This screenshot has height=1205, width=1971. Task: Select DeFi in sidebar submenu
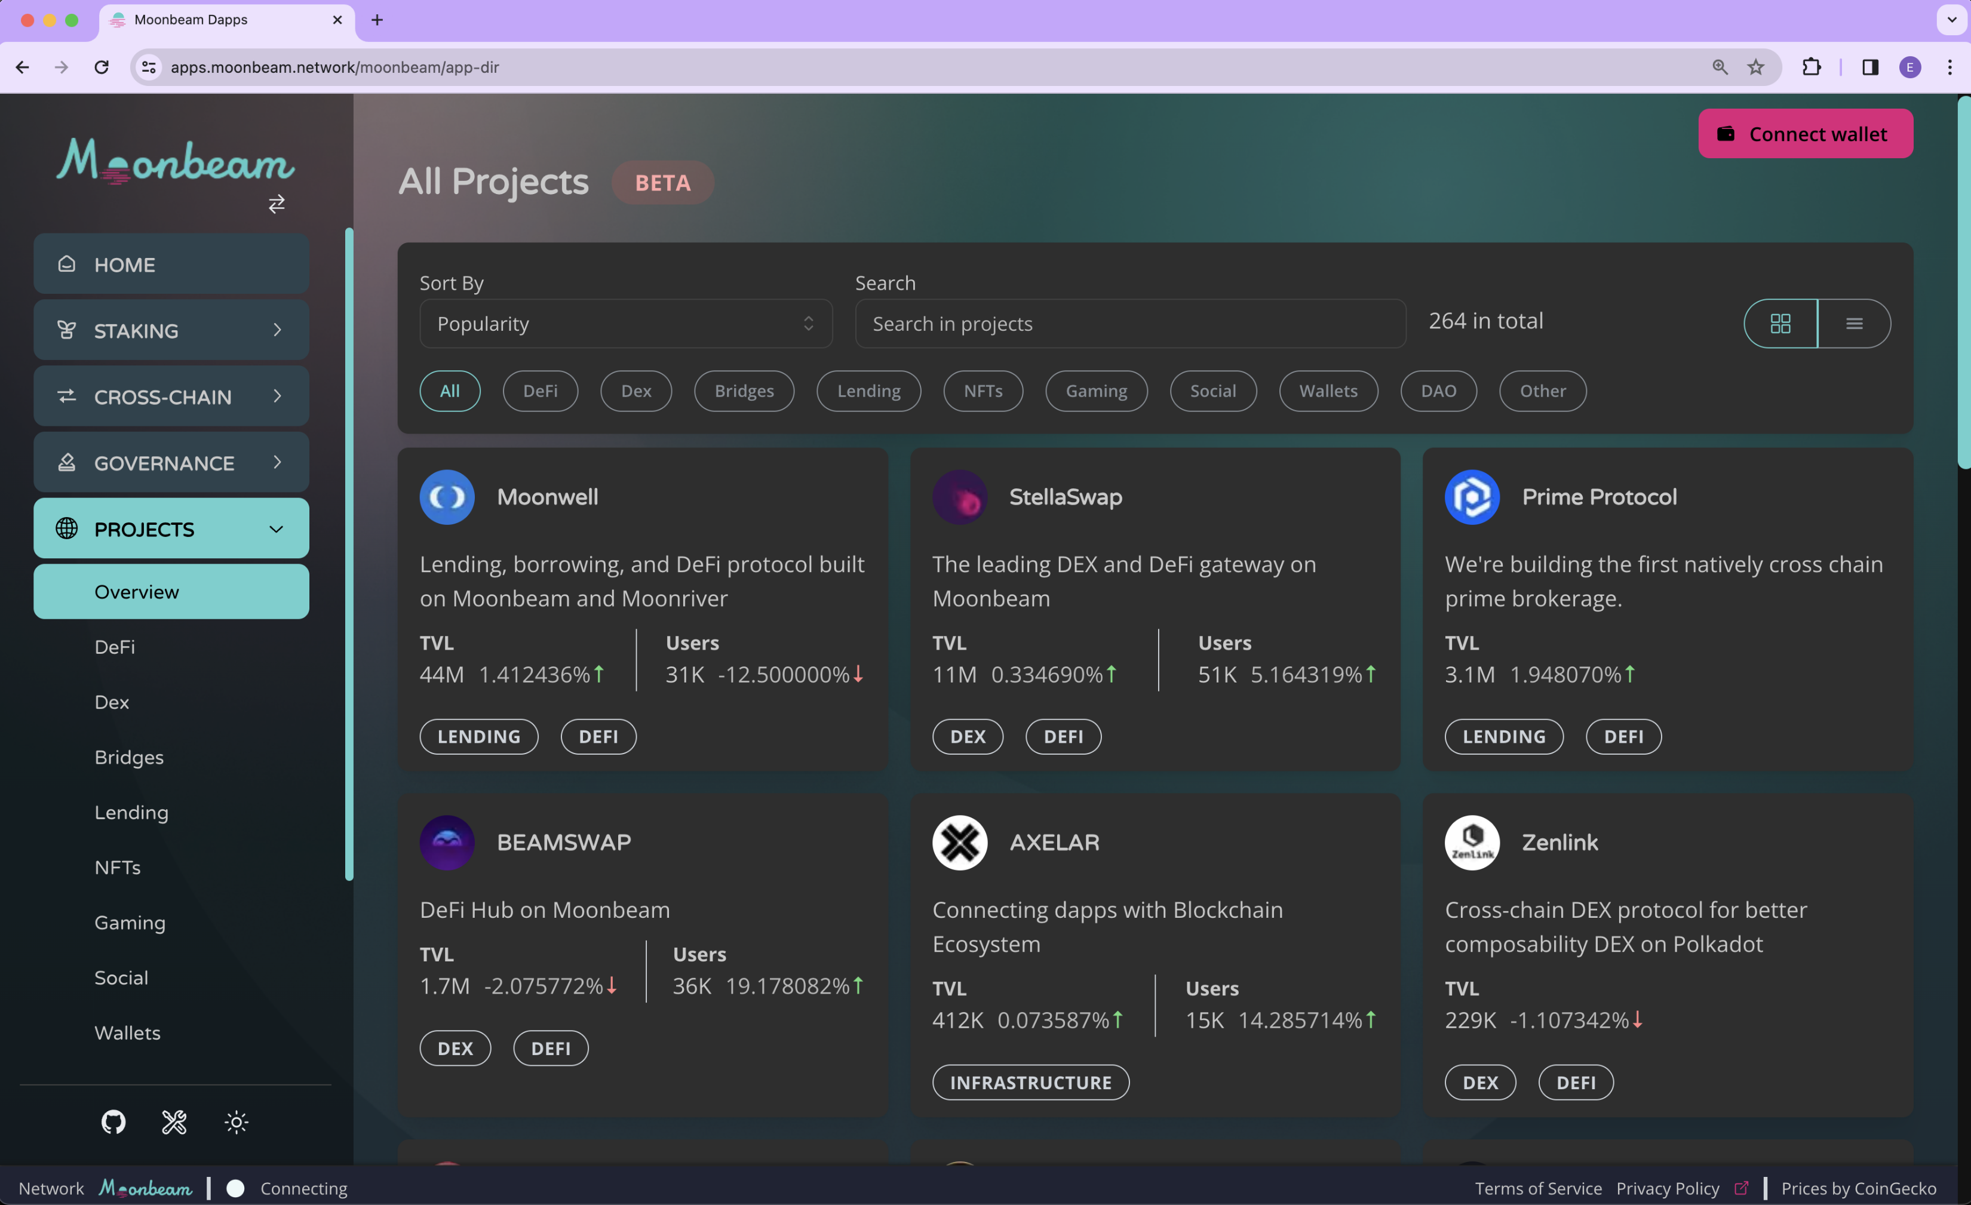(115, 647)
